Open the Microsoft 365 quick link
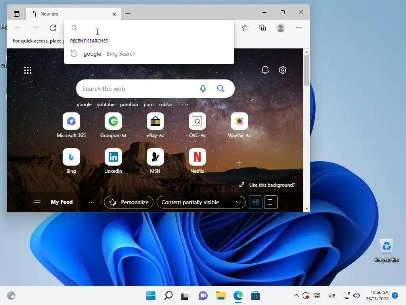406x305 pixels. click(x=71, y=125)
